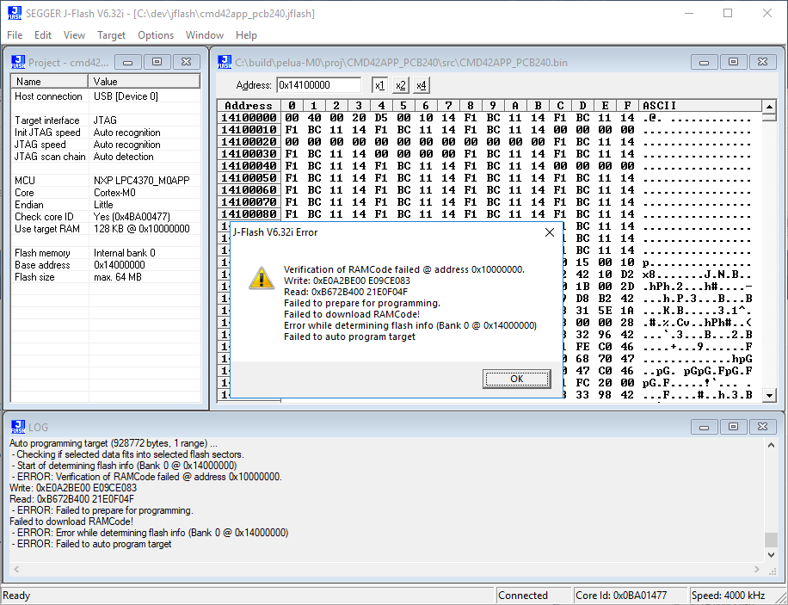Select the Endian row
This screenshot has height=605, width=788.
point(106,205)
